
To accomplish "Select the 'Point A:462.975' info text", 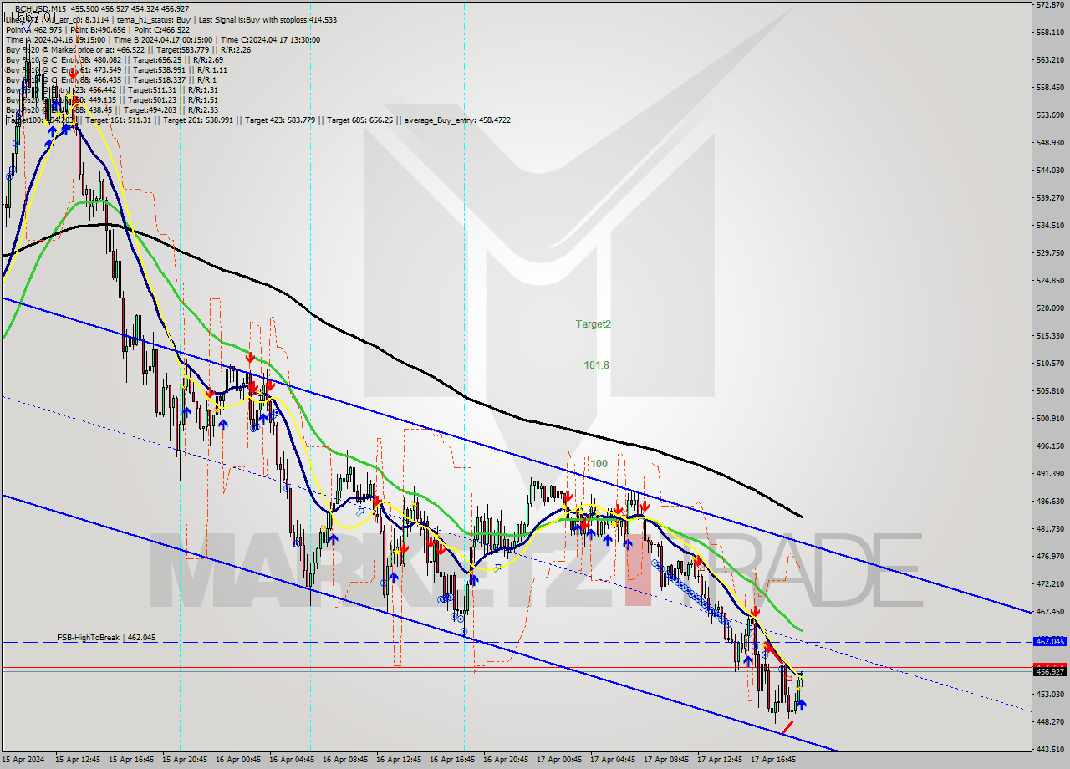I will pos(33,29).
